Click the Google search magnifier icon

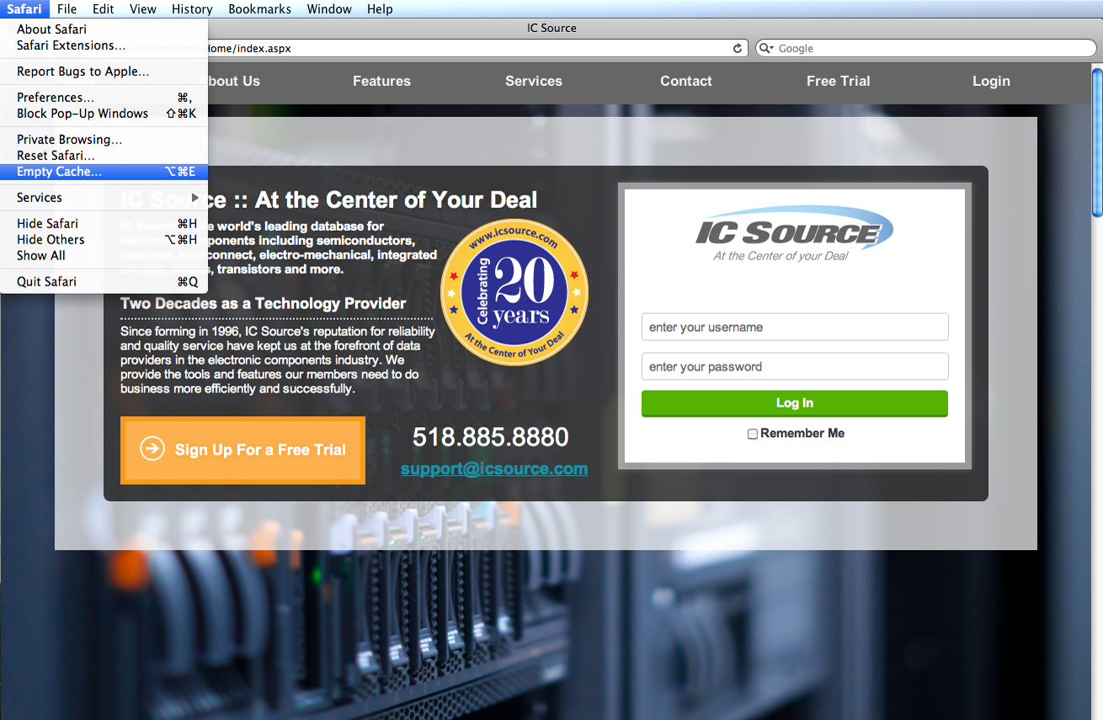pos(765,49)
